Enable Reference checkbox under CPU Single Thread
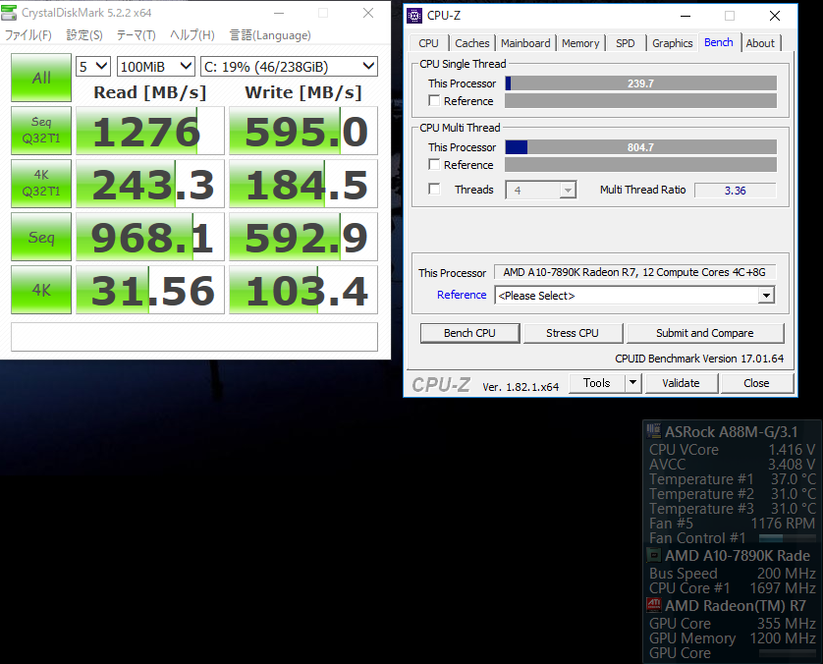The image size is (823, 664). click(434, 101)
